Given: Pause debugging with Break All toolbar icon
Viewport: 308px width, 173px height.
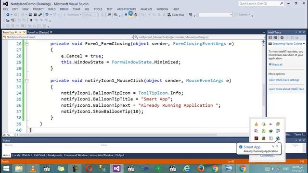Looking at the screenshot, I should point(126,15).
